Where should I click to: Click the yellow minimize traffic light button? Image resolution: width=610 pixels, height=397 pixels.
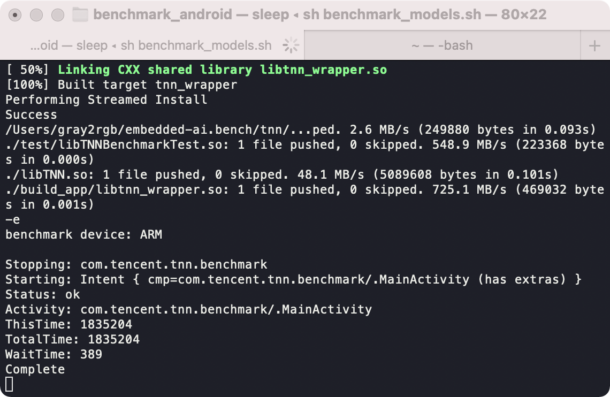[x=35, y=15]
